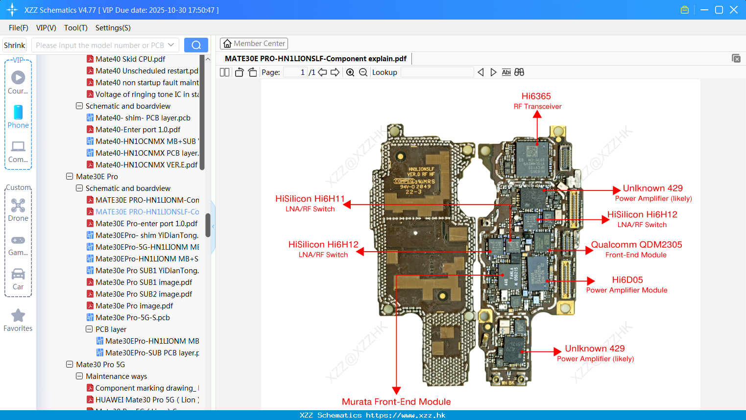Find next lookup result triangle
This screenshot has height=420, width=746.
[493, 72]
